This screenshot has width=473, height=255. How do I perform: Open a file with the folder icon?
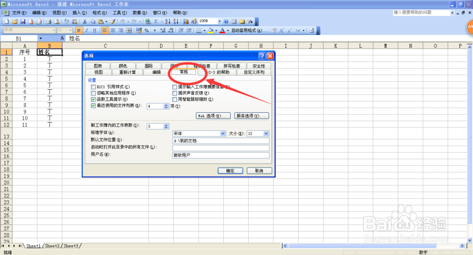(15, 21)
